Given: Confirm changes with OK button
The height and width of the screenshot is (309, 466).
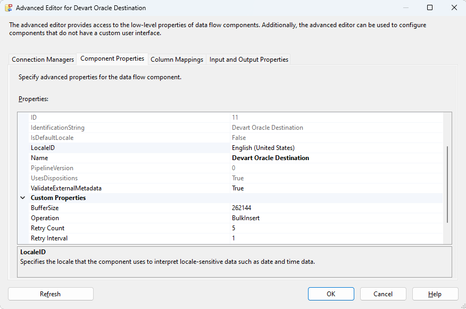Looking at the screenshot, I should (331, 294).
